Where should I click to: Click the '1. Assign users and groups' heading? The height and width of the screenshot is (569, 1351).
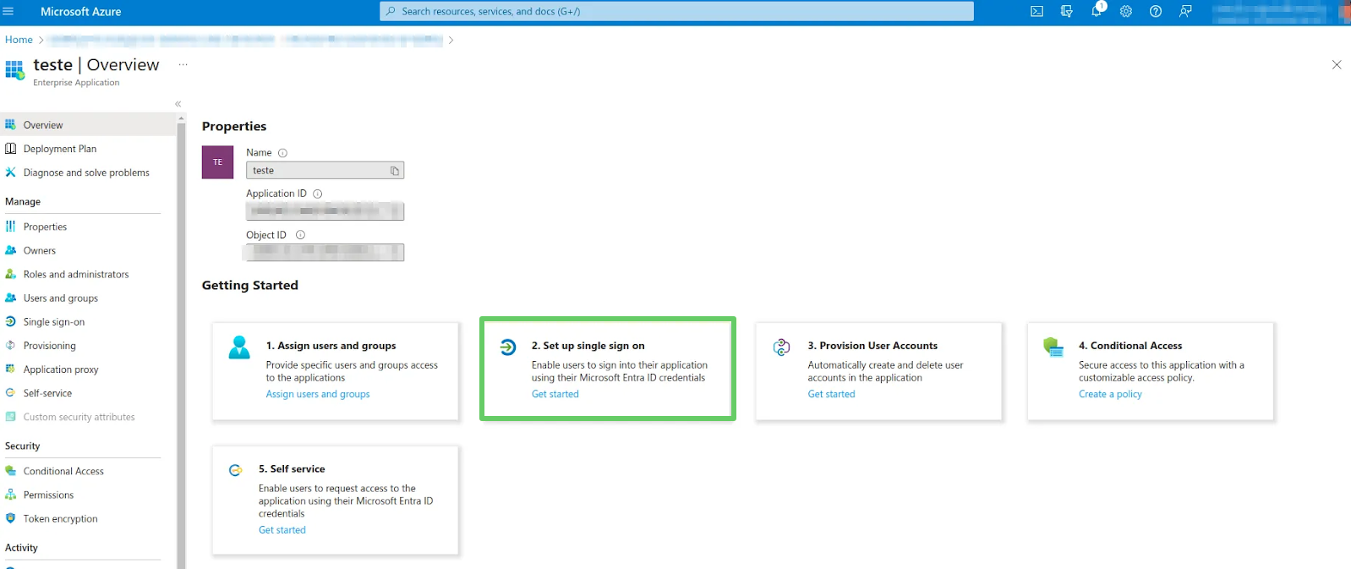click(x=331, y=346)
